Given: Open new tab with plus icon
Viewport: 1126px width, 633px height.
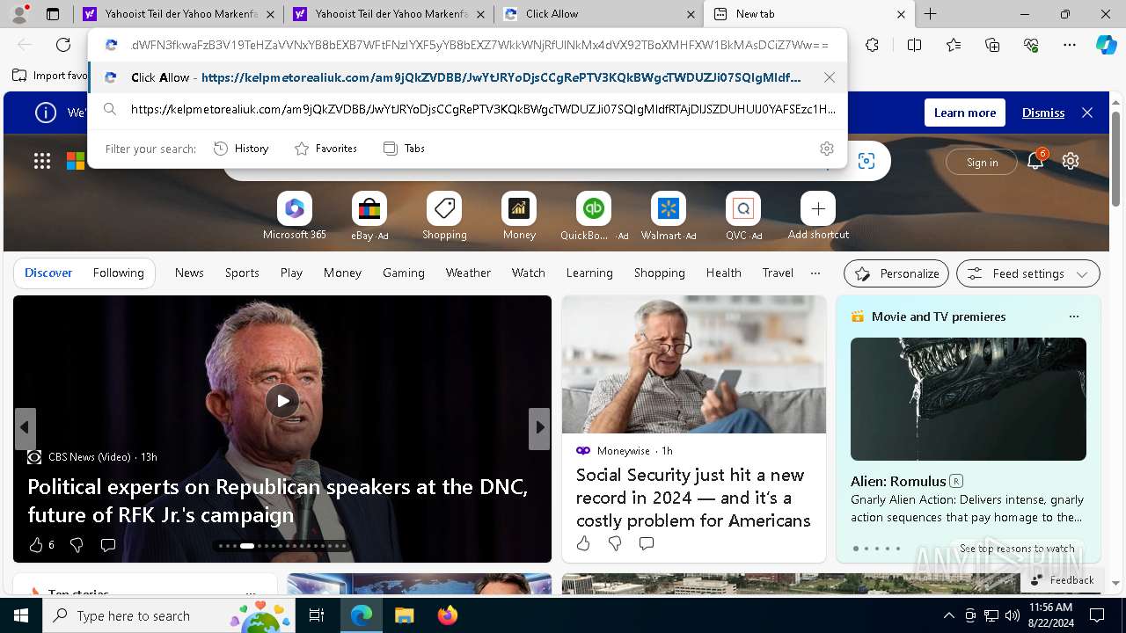Looking at the screenshot, I should (x=930, y=14).
